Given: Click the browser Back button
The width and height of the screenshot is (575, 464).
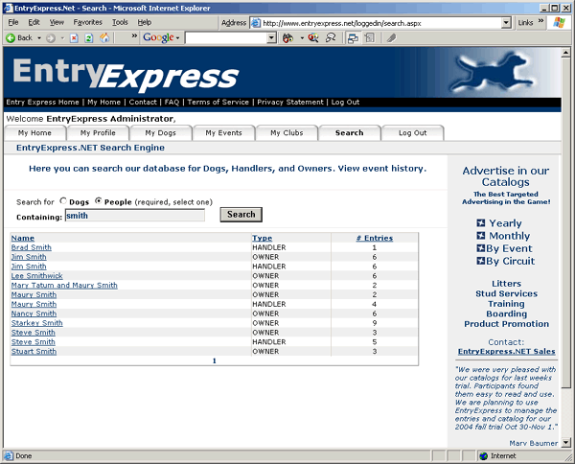Looking at the screenshot, I should tap(19, 38).
